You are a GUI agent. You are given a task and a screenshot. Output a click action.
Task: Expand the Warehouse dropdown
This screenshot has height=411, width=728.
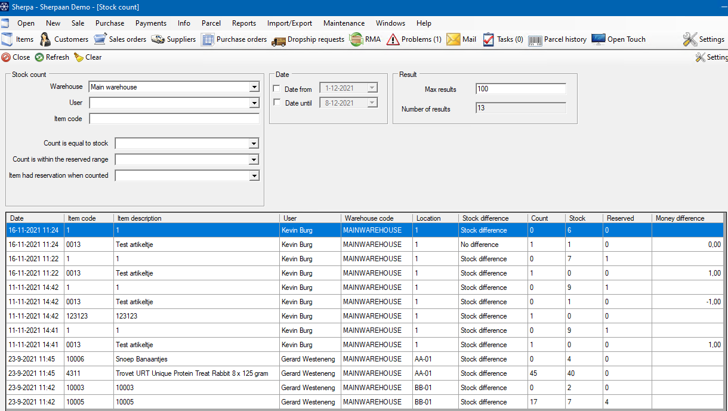pyautogui.click(x=254, y=87)
